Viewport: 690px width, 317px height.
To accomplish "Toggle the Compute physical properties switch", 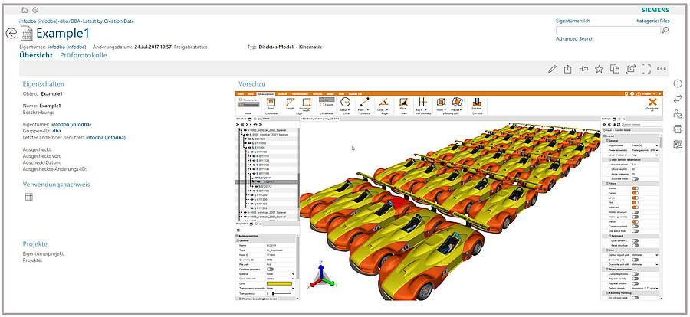I will pyautogui.click(x=635, y=274).
